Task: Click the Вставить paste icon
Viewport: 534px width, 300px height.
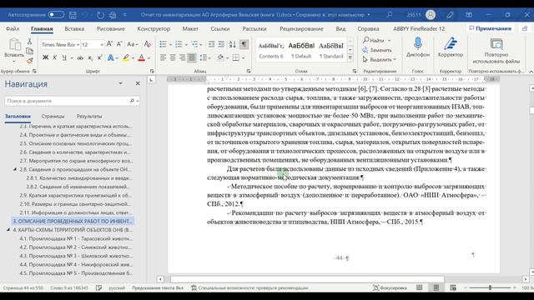Action: (14, 44)
